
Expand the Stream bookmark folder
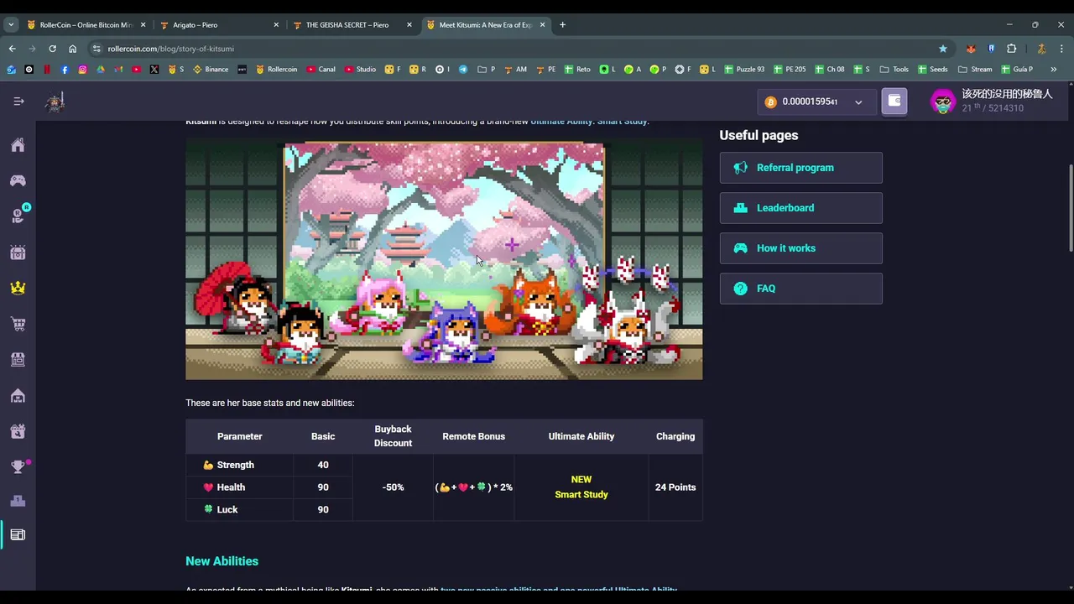point(975,70)
